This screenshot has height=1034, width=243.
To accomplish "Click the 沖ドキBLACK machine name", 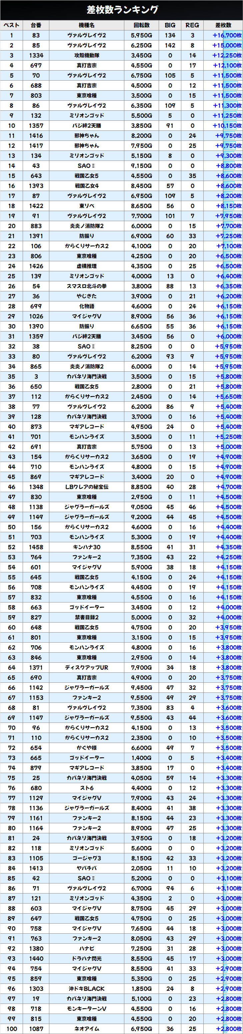I will (87, 989).
